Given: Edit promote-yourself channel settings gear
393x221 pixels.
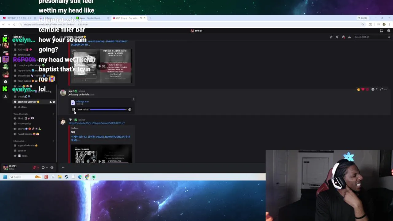Looking at the screenshot, I should tap(54, 102).
